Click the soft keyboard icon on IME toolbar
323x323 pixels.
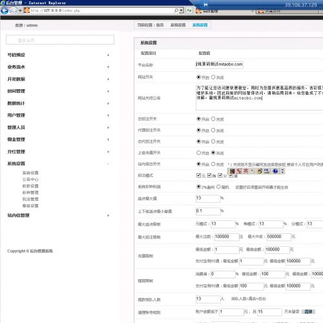point(266,171)
